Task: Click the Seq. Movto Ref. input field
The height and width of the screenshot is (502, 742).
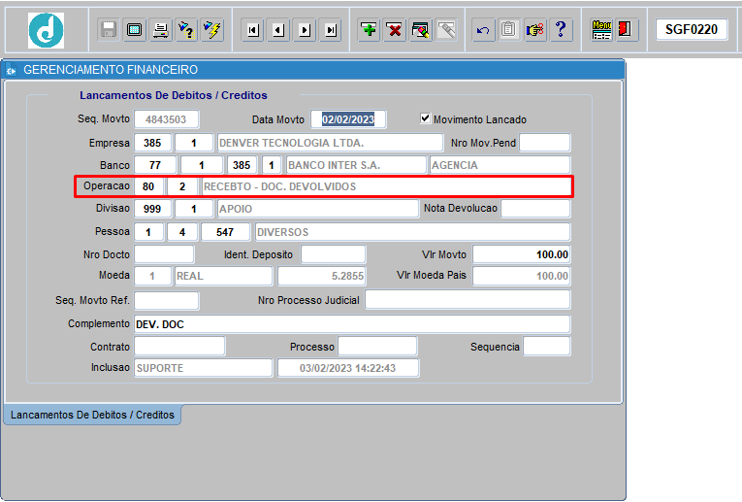Action: pyautogui.click(x=167, y=300)
